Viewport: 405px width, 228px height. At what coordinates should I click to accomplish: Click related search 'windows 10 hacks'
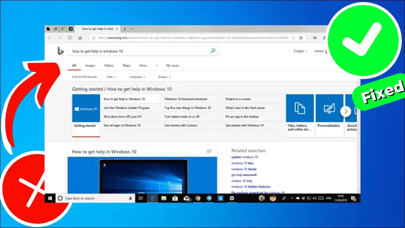click(x=244, y=169)
